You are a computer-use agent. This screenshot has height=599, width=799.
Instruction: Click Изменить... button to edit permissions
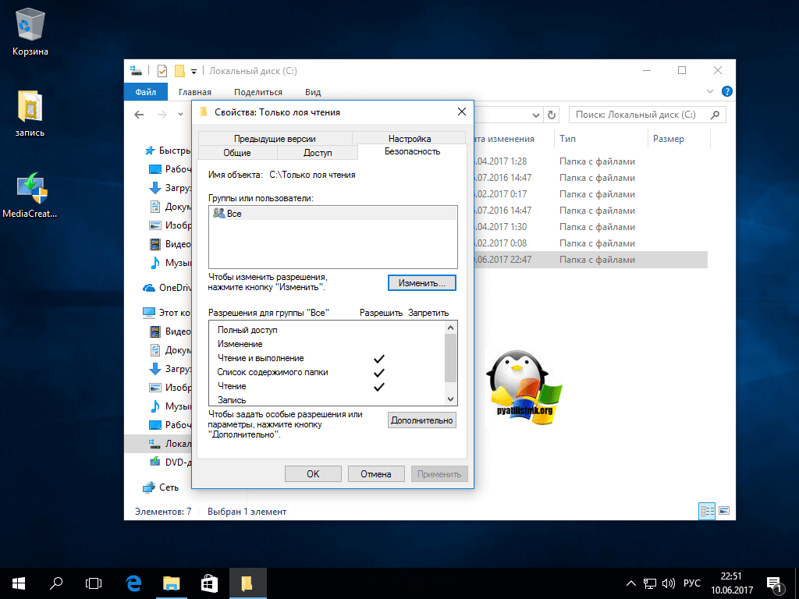tap(422, 283)
